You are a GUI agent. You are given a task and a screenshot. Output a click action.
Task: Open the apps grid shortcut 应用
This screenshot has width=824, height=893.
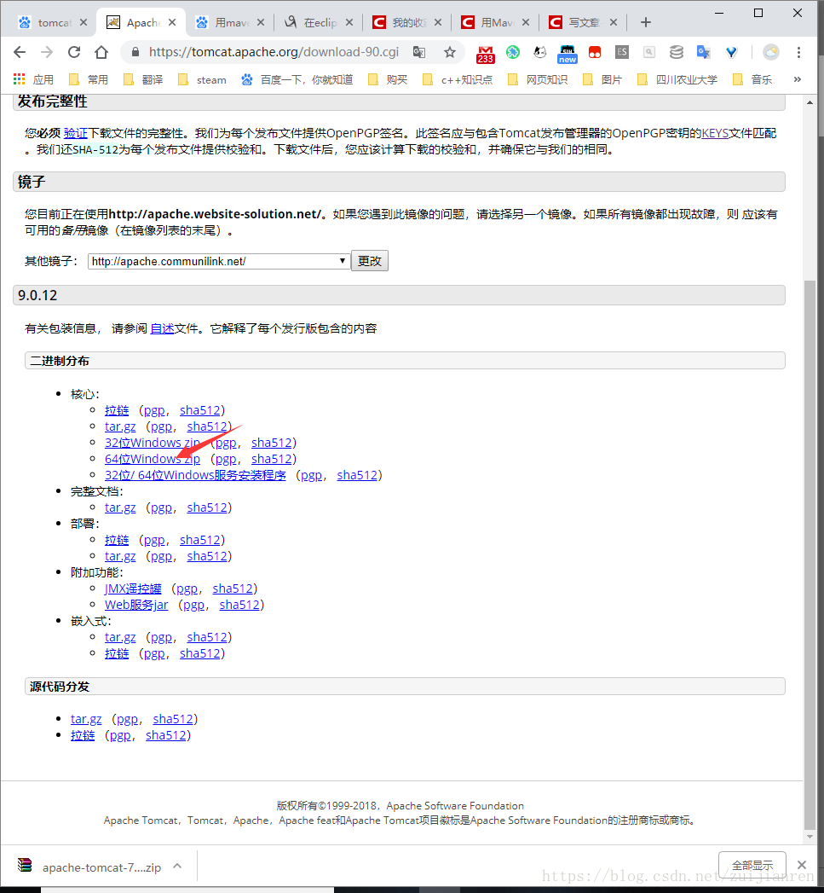click(33, 79)
